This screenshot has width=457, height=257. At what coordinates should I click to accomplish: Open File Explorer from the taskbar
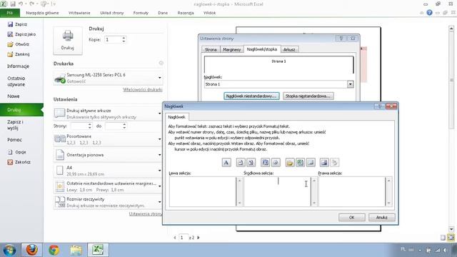pos(76,250)
